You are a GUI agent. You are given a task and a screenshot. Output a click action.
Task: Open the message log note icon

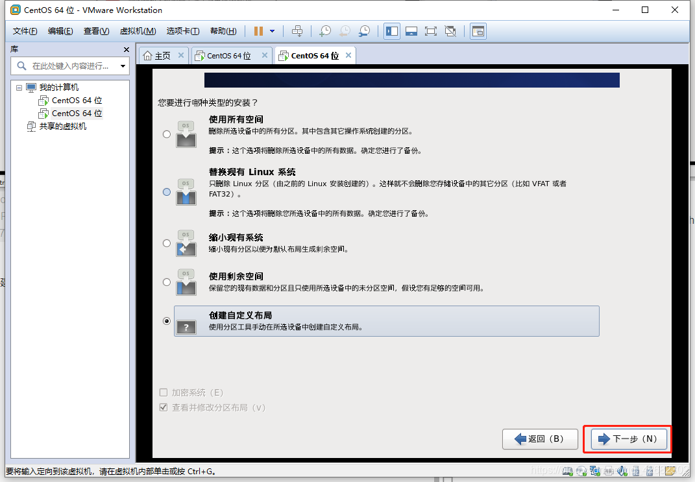[x=670, y=471]
